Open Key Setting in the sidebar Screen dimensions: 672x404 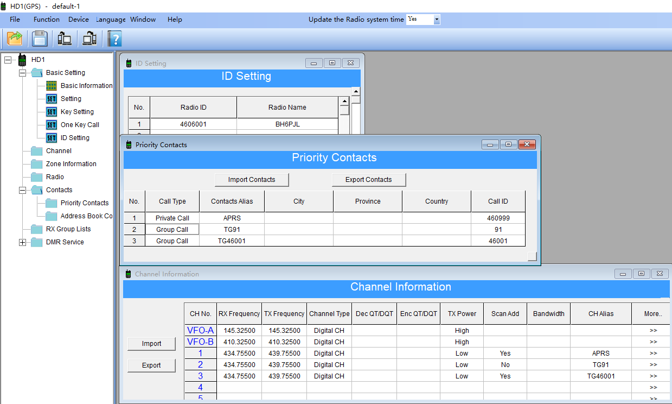[77, 112]
